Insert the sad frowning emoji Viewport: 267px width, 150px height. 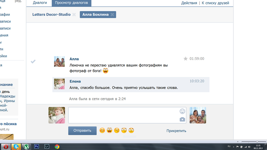(131, 131)
